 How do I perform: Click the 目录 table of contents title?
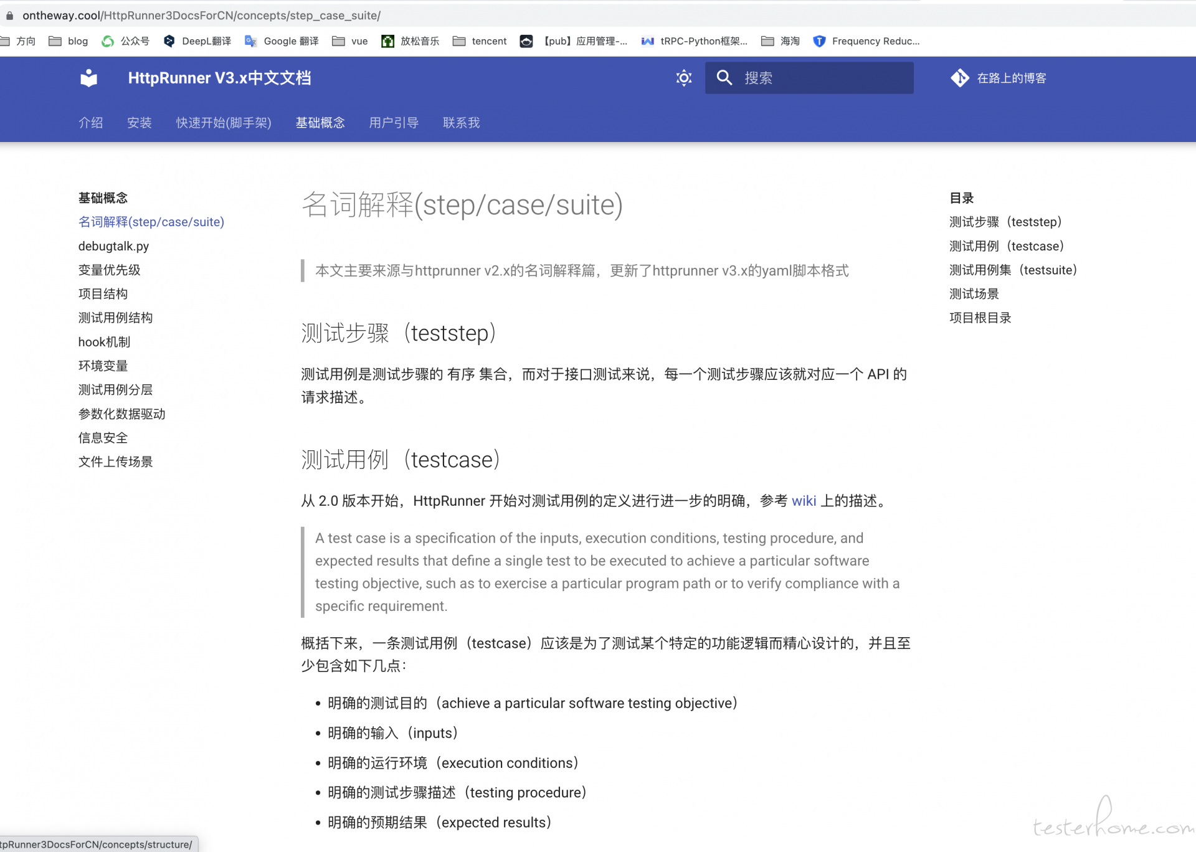[x=962, y=198]
